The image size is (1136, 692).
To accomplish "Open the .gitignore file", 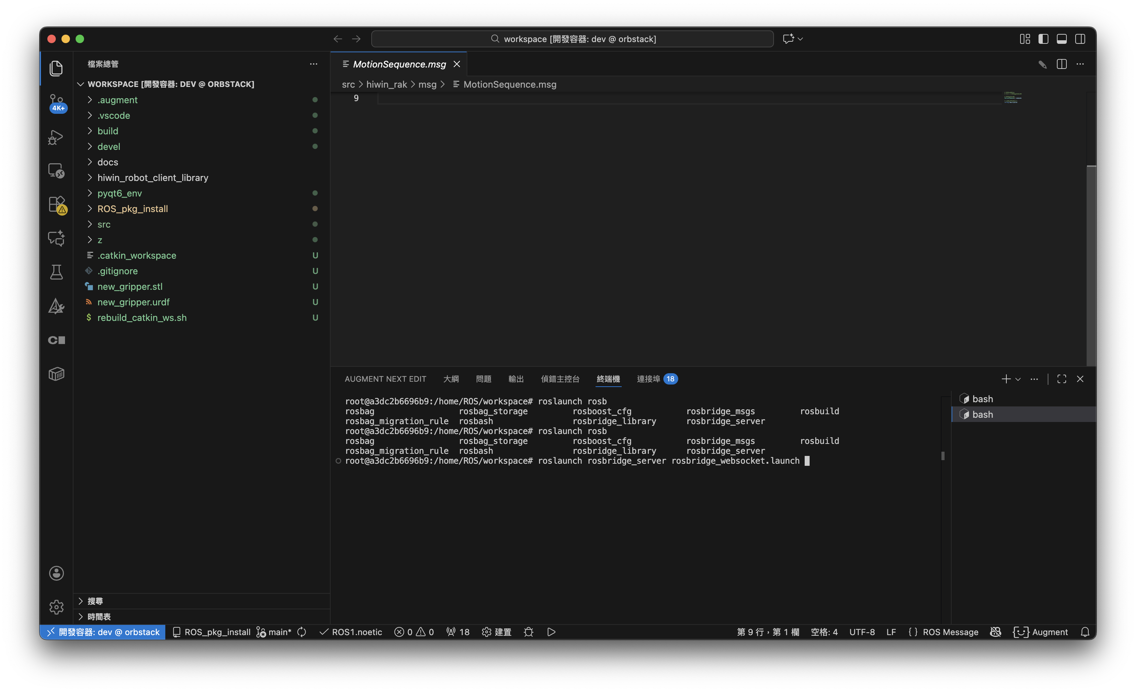I will tap(202, 271).
